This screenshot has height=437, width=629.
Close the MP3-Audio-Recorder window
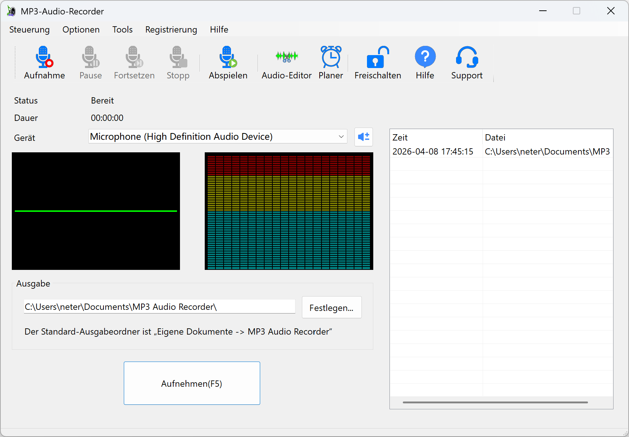pyautogui.click(x=611, y=11)
